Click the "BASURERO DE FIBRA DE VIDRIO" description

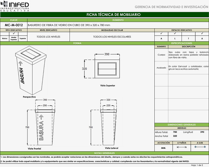click(69, 25)
